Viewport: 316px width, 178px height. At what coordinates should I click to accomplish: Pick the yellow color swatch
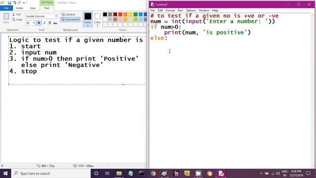[130, 14]
